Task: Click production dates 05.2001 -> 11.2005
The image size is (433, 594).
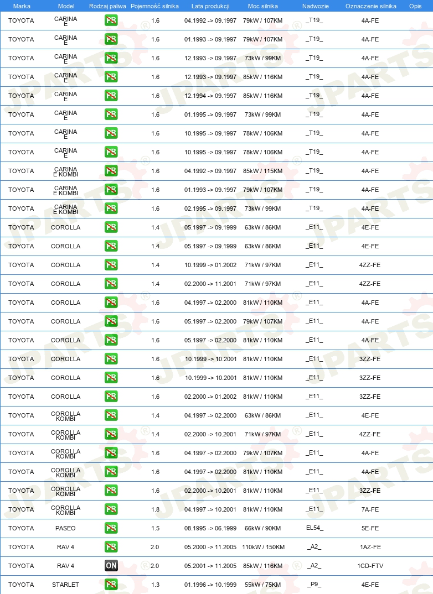Action: pyautogui.click(x=210, y=566)
